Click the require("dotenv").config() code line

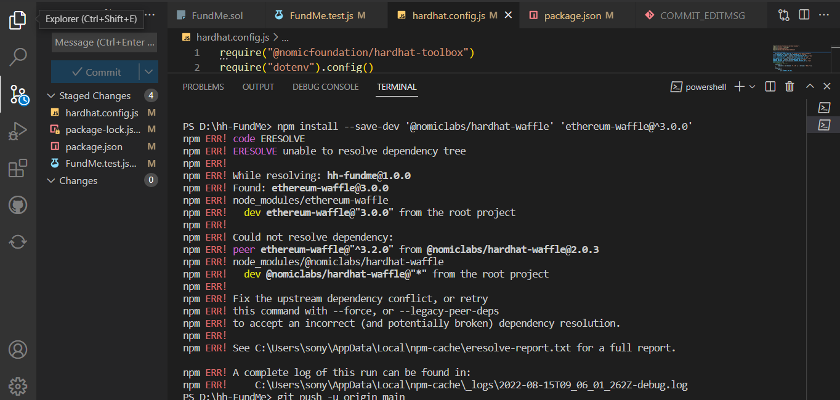click(x=297, y=68)
